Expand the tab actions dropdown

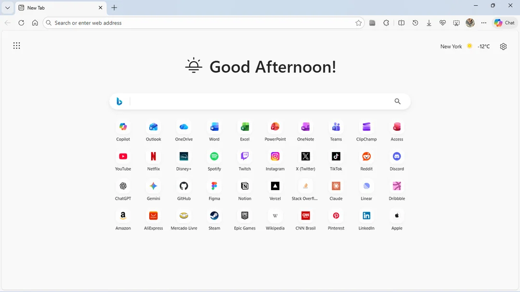coord(7,8)
